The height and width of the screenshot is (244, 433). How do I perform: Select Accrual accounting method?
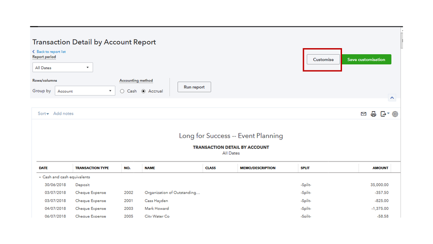144,91
